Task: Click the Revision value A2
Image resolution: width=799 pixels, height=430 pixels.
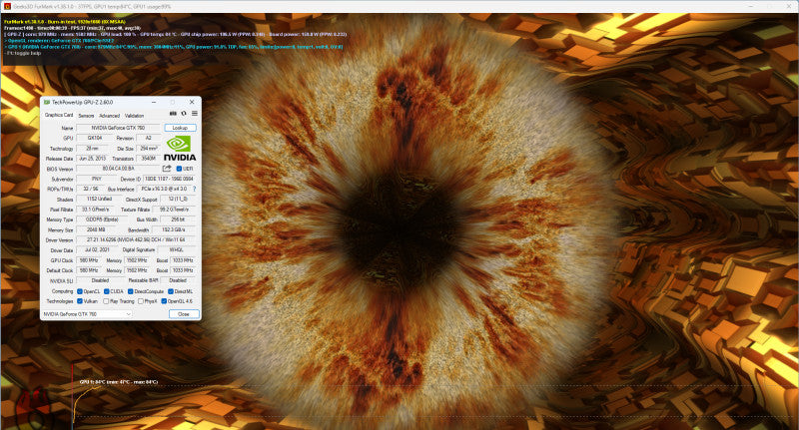Action: (148, 138)
